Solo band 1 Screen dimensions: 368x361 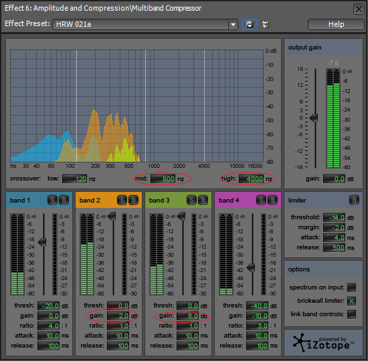click(52, 200)
